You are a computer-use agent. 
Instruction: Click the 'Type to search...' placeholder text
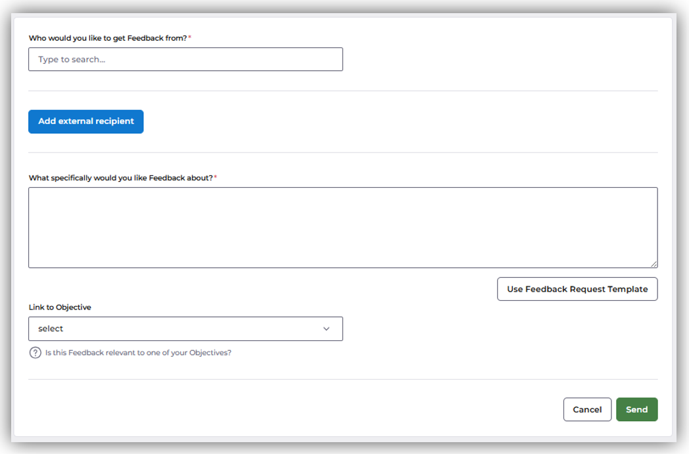tap(72, 59)
